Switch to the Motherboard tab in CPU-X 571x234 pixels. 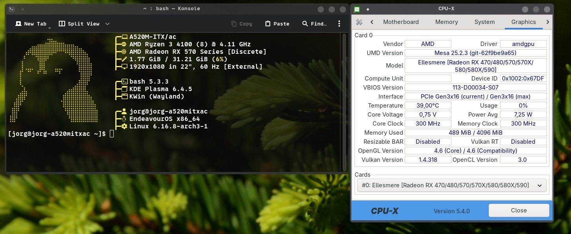click(x=401, y=22)
